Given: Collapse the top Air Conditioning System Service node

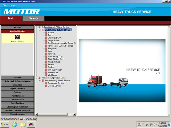Looking at the screenshot, I should [37, 78].
